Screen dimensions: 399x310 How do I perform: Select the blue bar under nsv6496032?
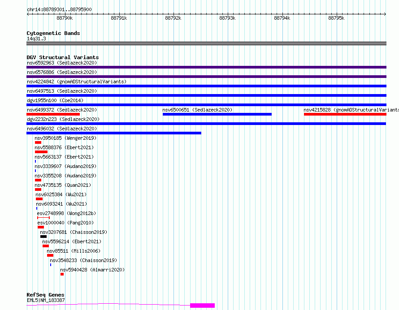tap(114, 133)
